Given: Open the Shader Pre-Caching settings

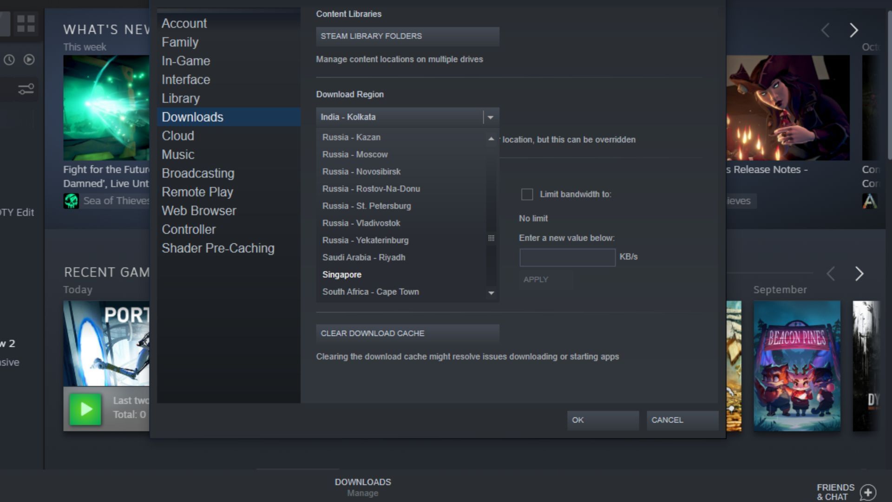Looking at the screenshot, I should [x=217, y=248].
